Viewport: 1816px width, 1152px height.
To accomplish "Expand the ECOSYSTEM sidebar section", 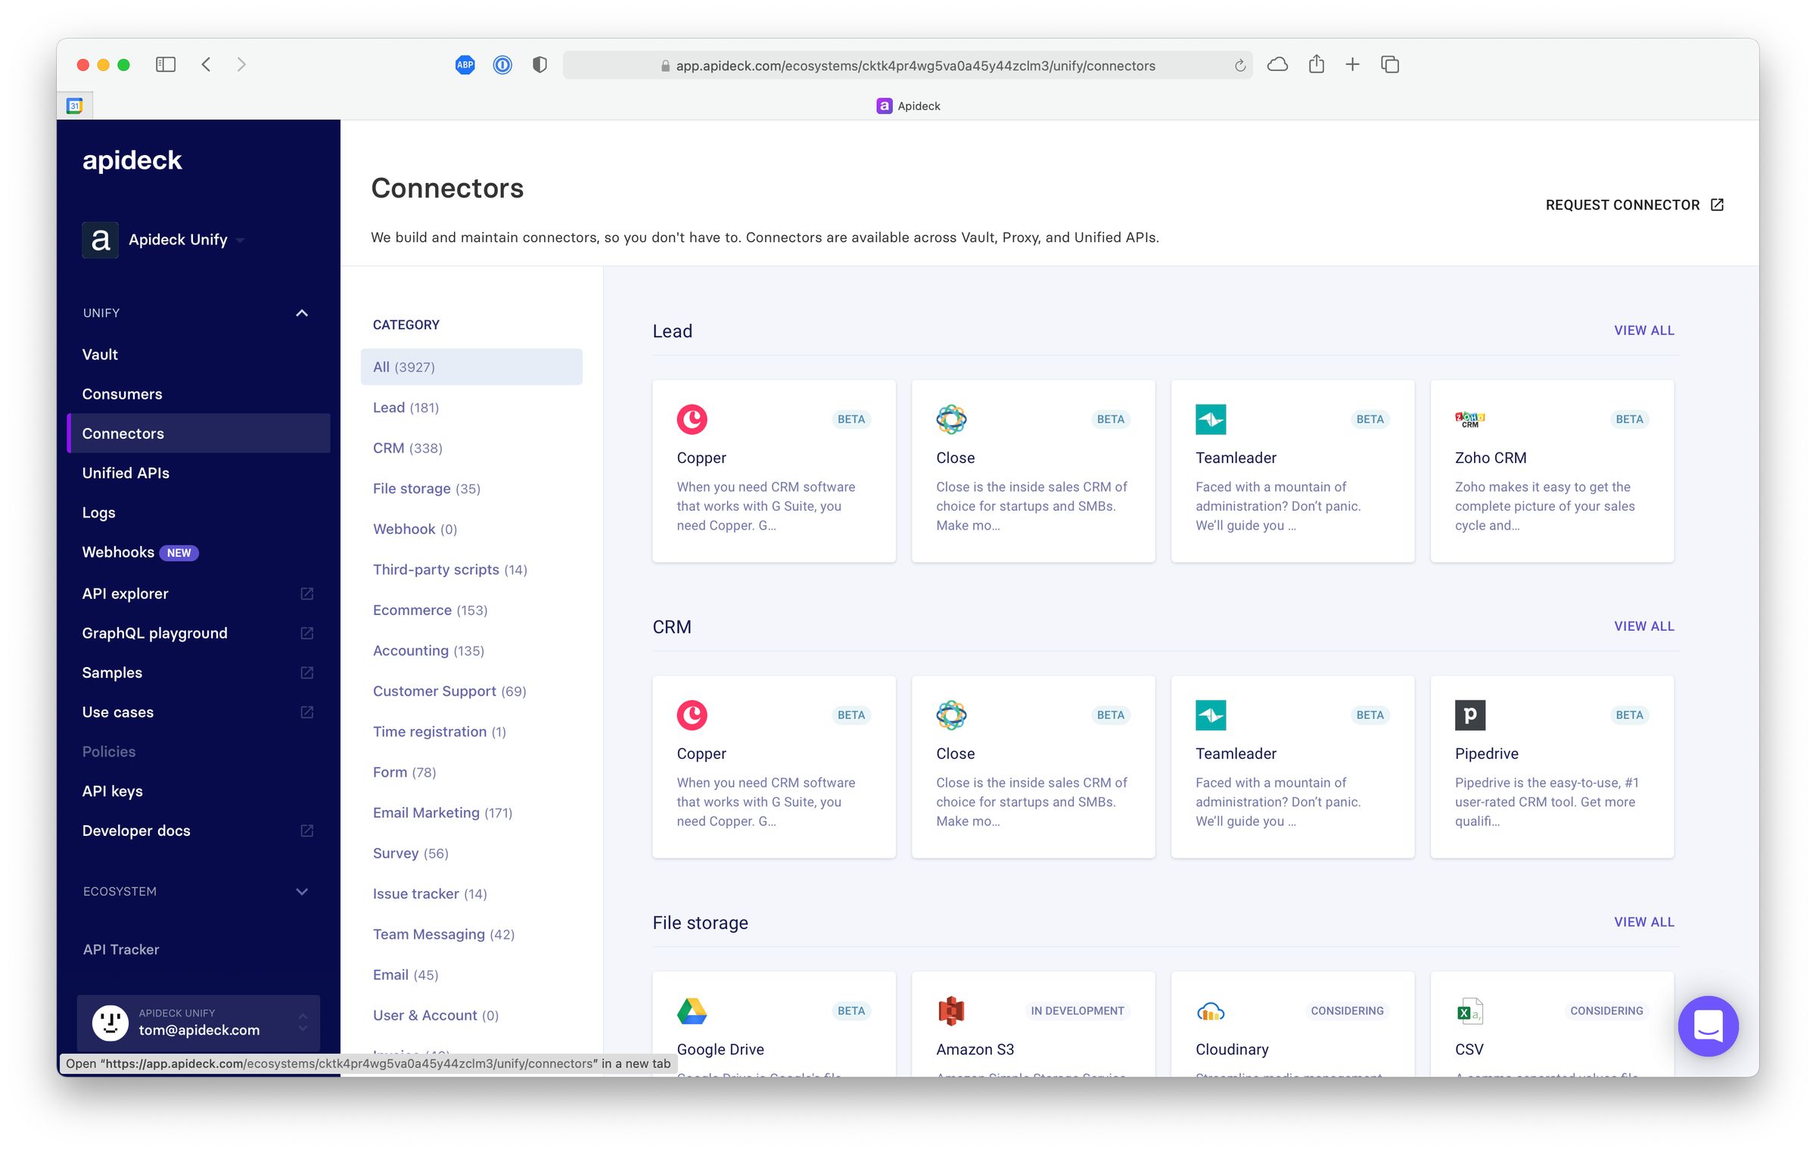I will point(302,891).
